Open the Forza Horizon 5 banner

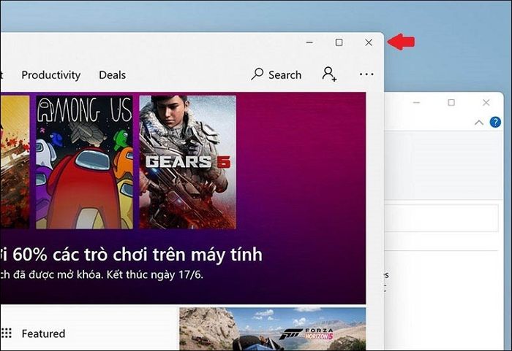[273, 329]
